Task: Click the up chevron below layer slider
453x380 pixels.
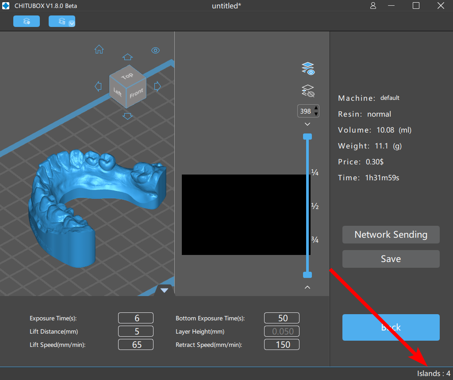Action: tap(307, 287)
